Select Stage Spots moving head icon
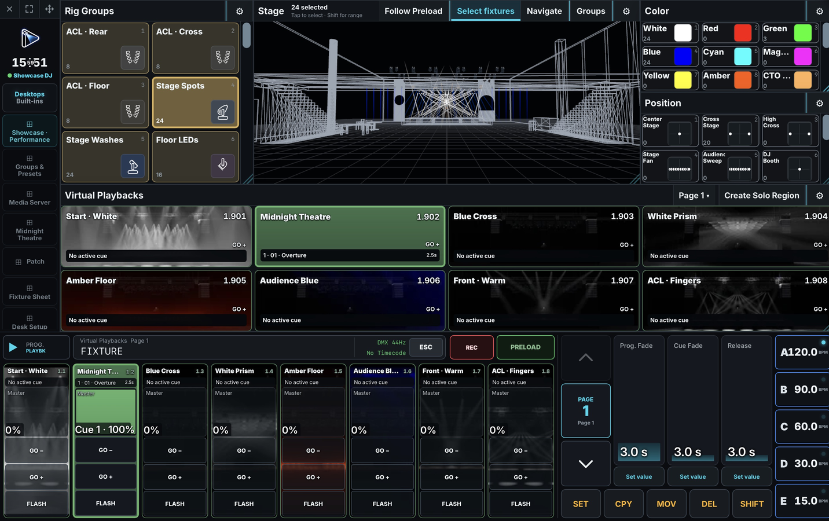This screenshot has height=521, width=829. tap(223, 111)
